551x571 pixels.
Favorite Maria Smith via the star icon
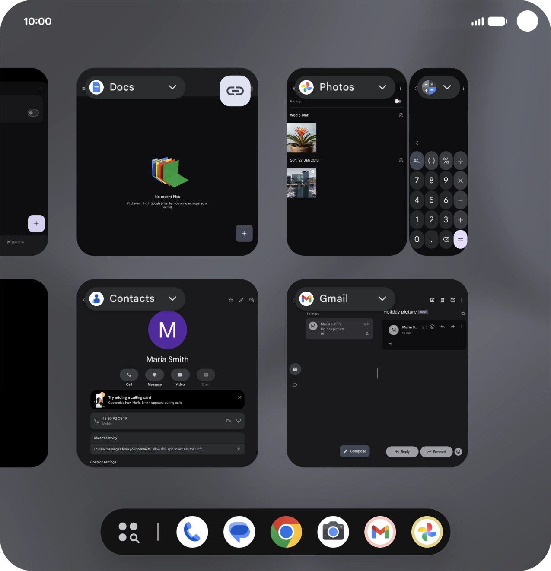tap(230, 299)
